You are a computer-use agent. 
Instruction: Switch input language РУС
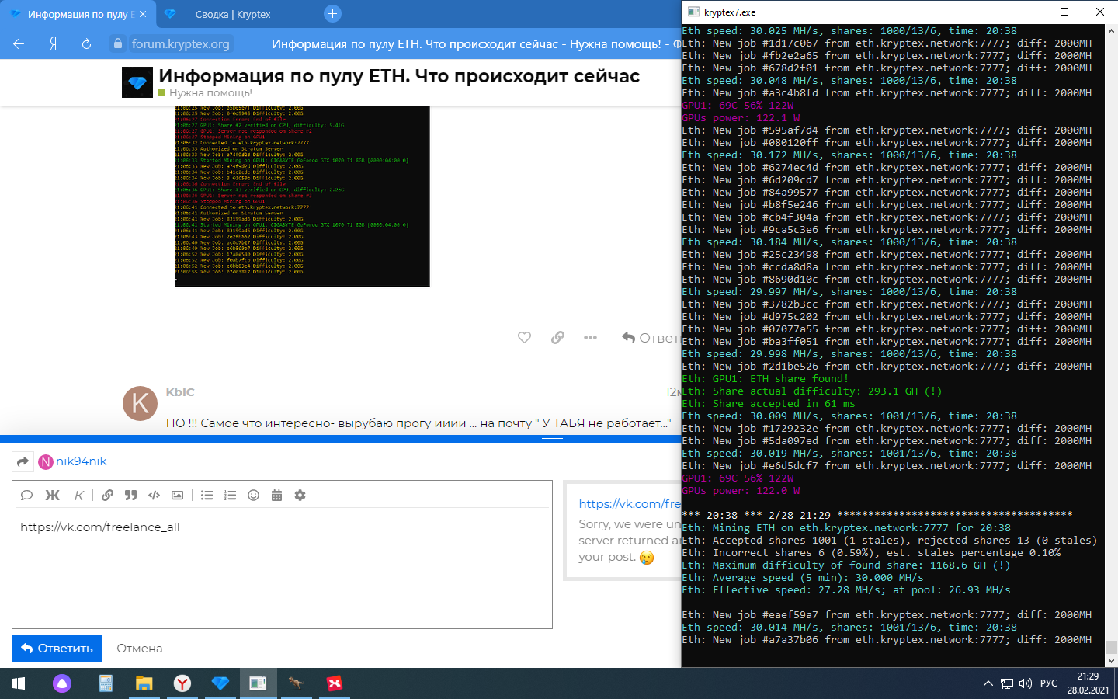(1049, 683)
